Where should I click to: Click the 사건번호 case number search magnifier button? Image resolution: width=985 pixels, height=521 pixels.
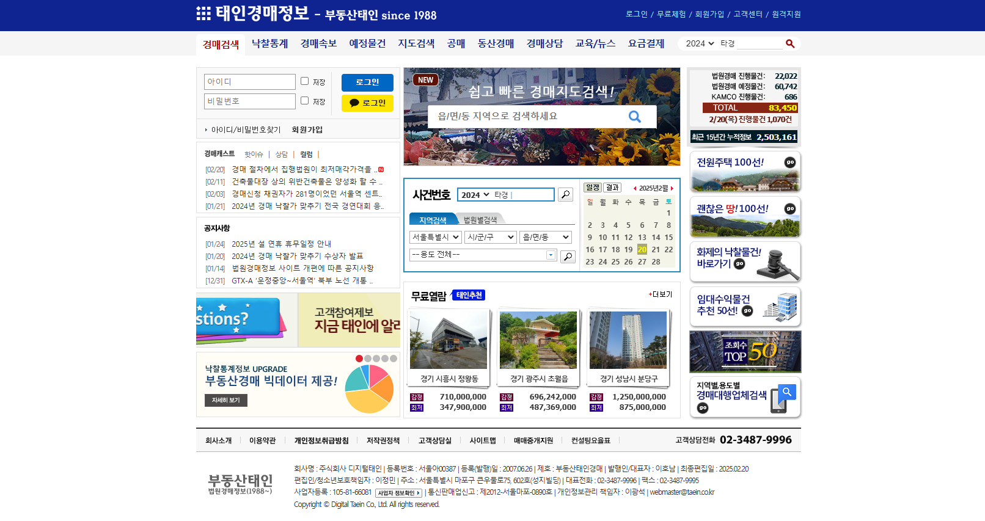(566, 195)
